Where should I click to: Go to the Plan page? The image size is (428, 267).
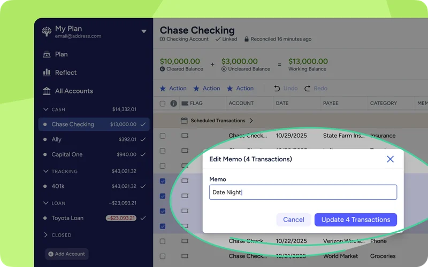pos(62,54)
